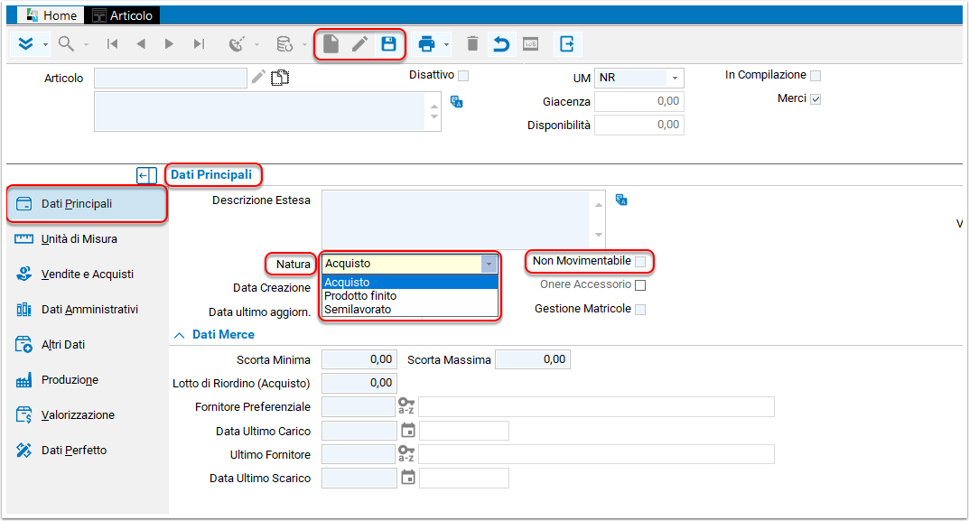Open calendar for Data Ultimo Scarico

click(x=408, y=477)
